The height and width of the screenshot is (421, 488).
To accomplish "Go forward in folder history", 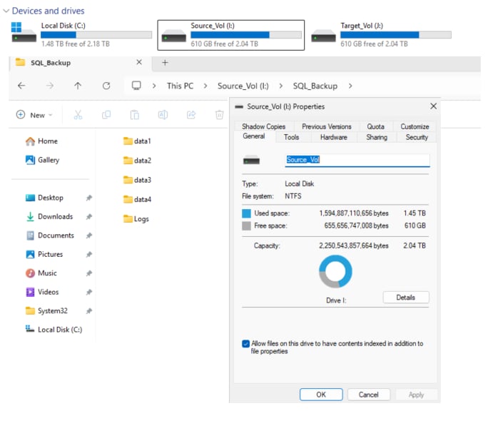I will click(x=50, y=86).
